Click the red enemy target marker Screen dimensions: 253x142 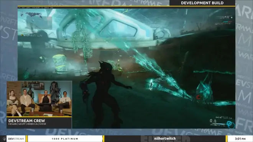(x=198, y=97)
